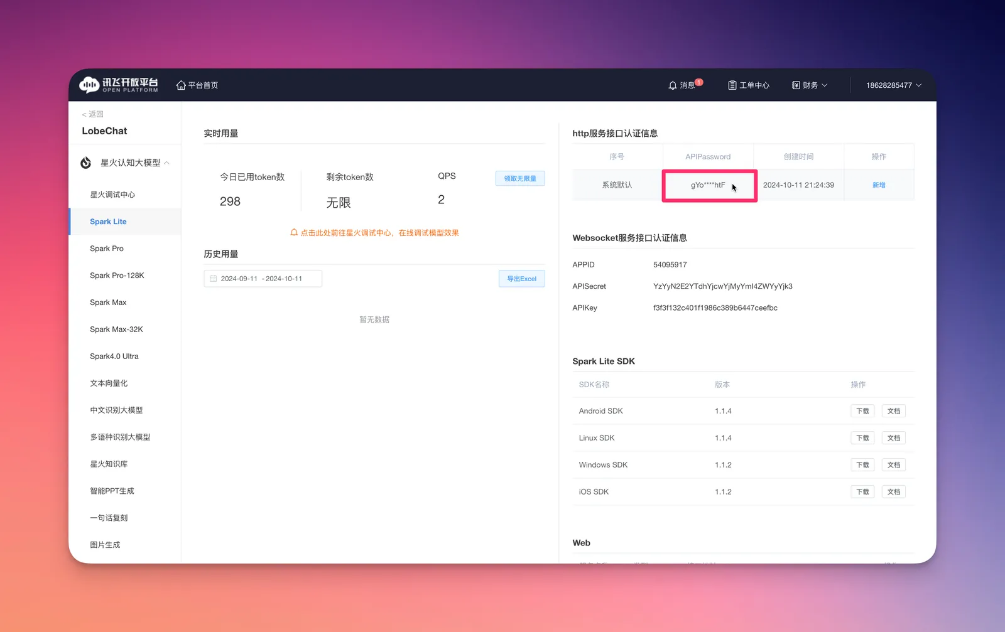The image size is (1005, 632).
Task: Select Spark4.0 Ultra model
Action: [114, 356]
